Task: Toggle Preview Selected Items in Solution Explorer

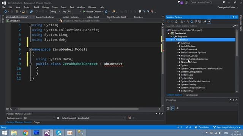Action: [209, 22]
